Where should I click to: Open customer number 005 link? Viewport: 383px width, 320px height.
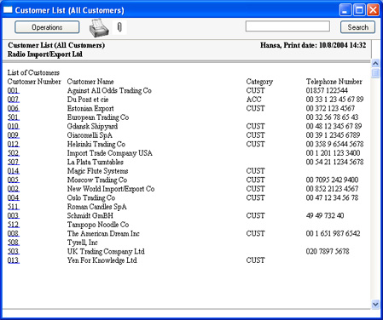(14, 180)
